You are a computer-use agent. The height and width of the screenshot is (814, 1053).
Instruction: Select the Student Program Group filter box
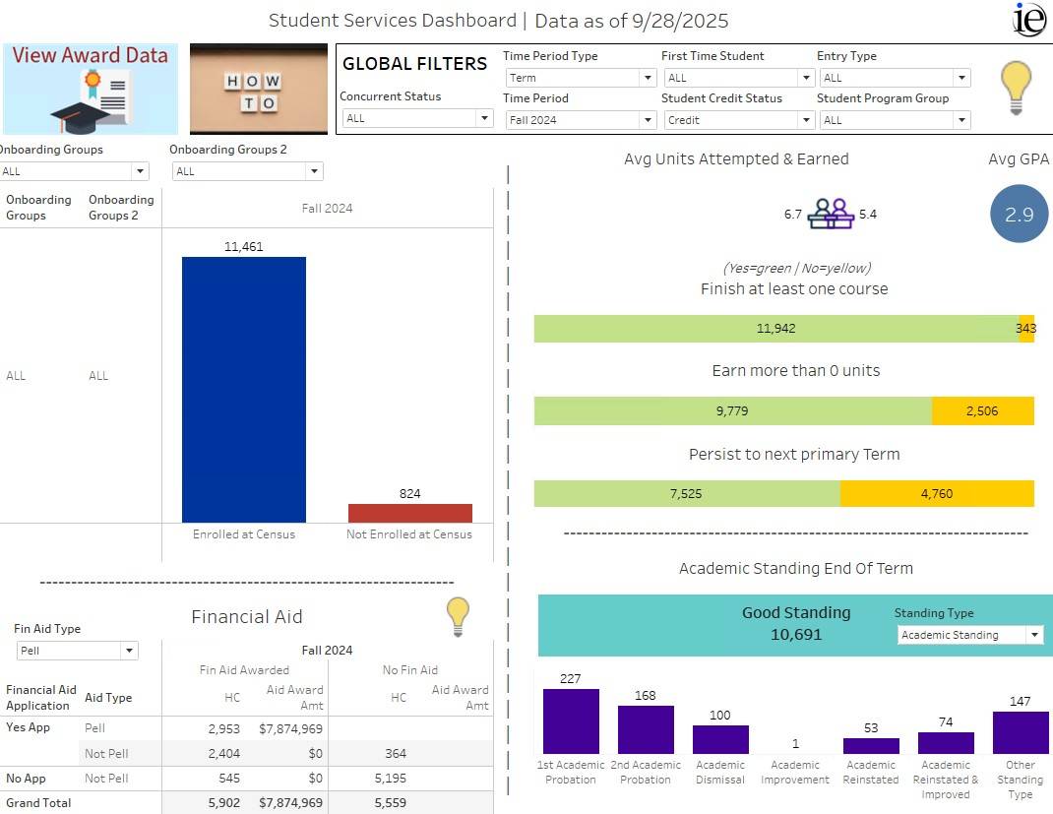pyautogui.click(x=894, y=117)
